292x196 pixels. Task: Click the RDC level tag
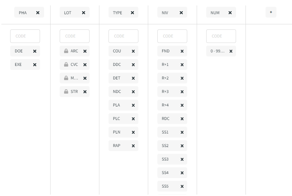pyautogui.click(x=166, y=119)
